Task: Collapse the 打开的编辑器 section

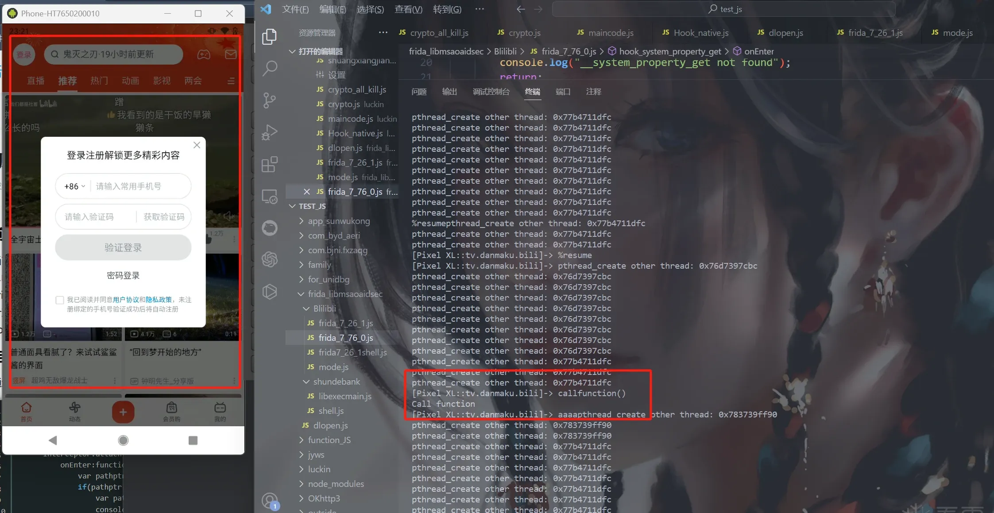Action: coord(292,51)
